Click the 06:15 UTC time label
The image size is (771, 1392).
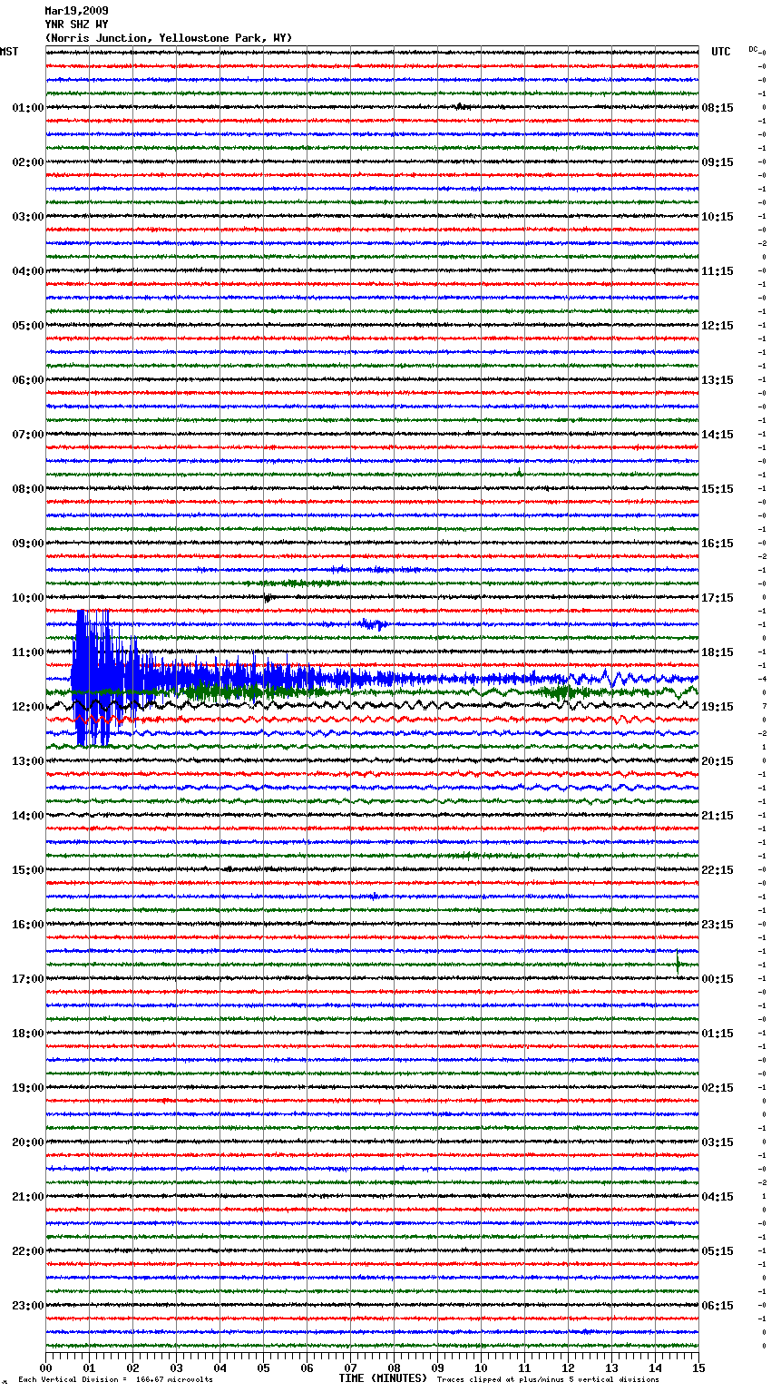[x=717, y=1306]
